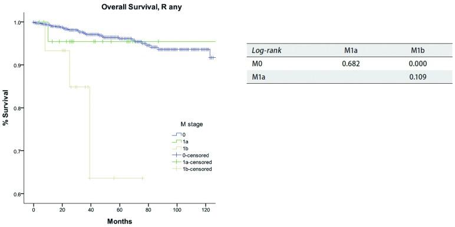Click the green 1a legend line icon
This screenshot has width=455, height=227.
[176, 142]
